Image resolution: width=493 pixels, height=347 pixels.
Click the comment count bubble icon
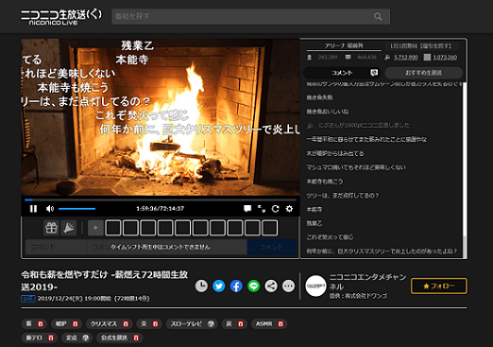[x=348, y=58]
